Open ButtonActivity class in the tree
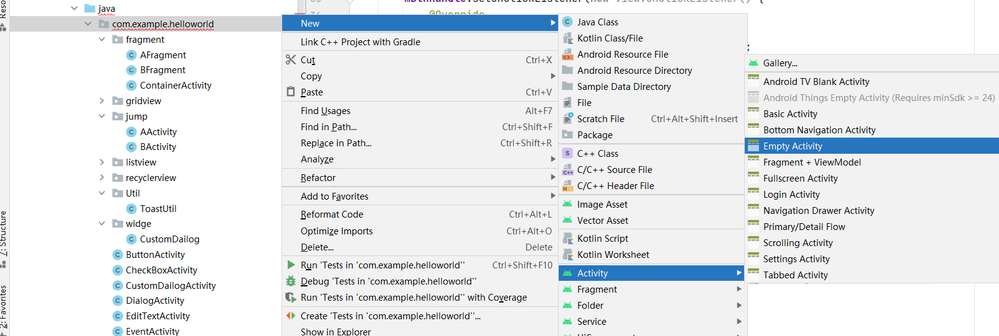999x336 pixels. 155,255
